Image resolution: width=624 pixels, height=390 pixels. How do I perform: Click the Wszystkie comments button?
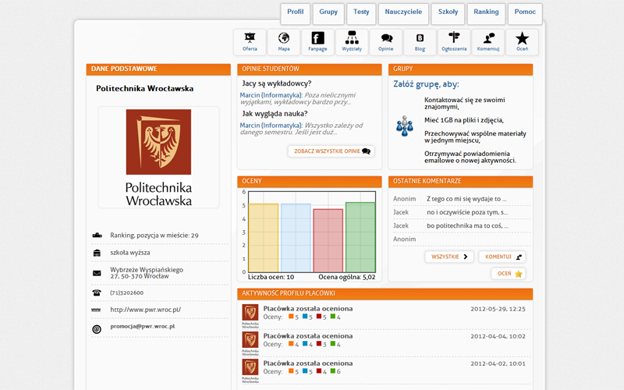click(449, 257)
